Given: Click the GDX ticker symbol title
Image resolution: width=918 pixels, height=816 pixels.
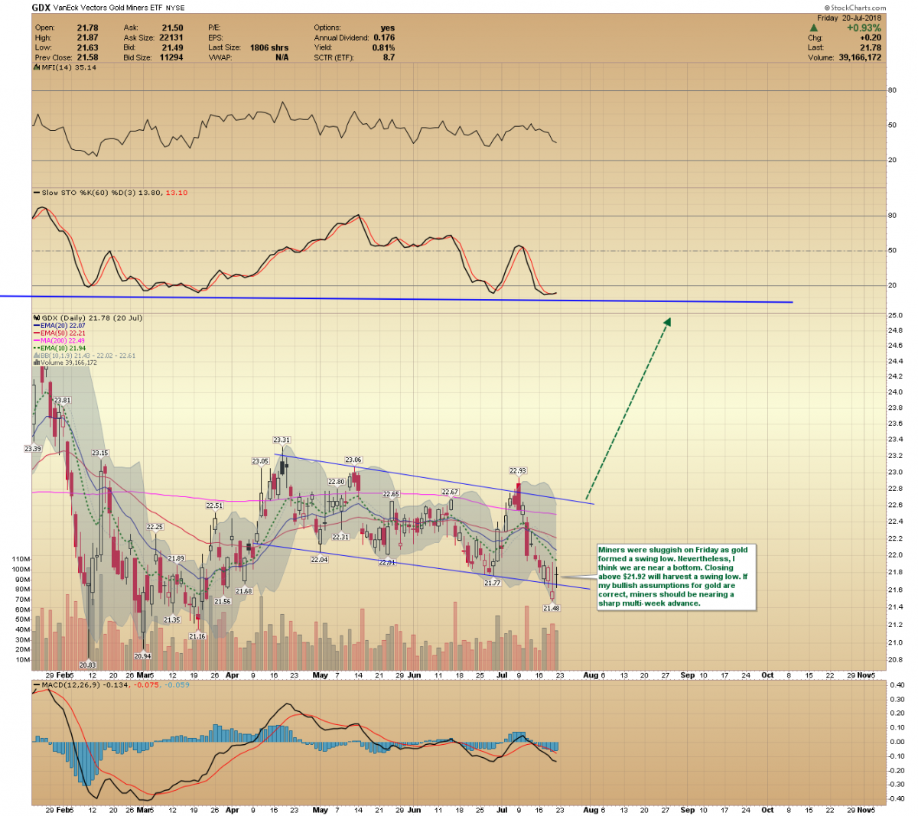Looking at the screenshot, I should coord(41,8).
